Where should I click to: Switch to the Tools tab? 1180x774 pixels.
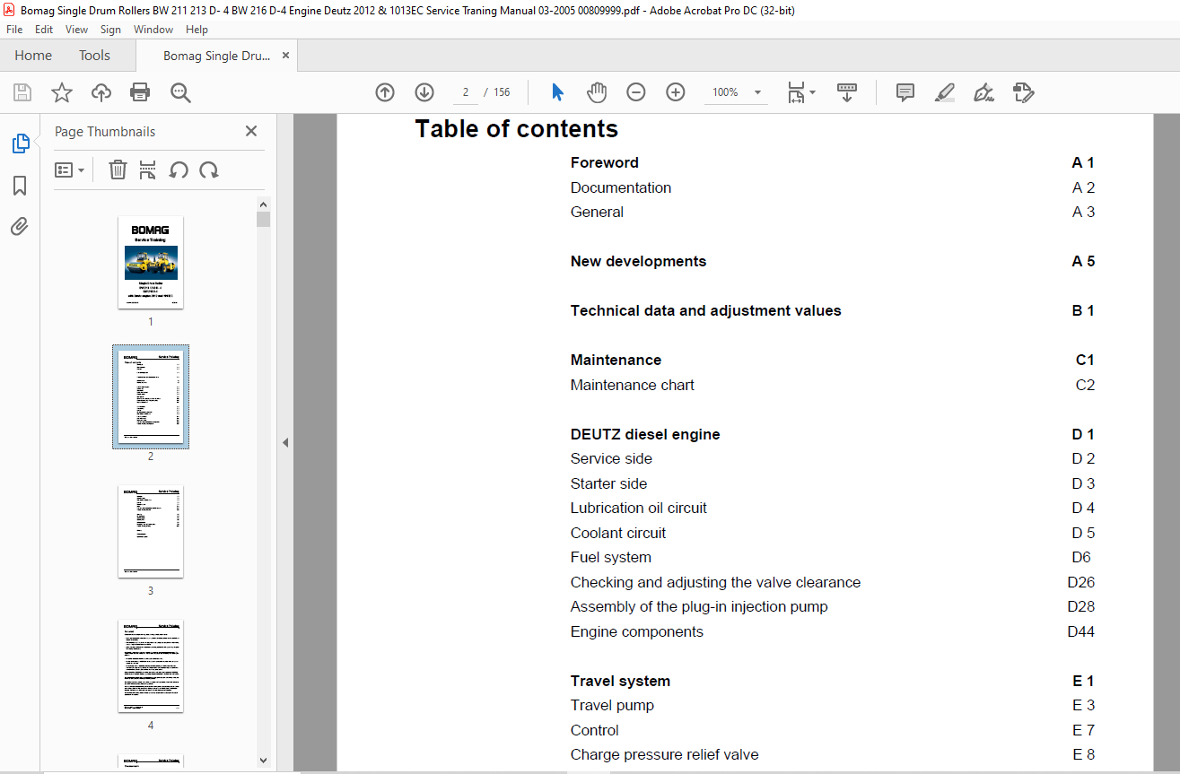click(94, 56)
